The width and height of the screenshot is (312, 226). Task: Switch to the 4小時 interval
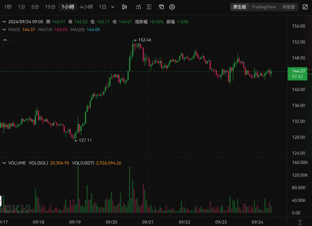click(x=86, y=7)
